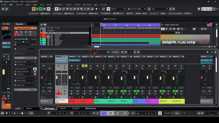Select the Draw pencil tool
This screenshot has width=219, height=123.
[64, 9]
